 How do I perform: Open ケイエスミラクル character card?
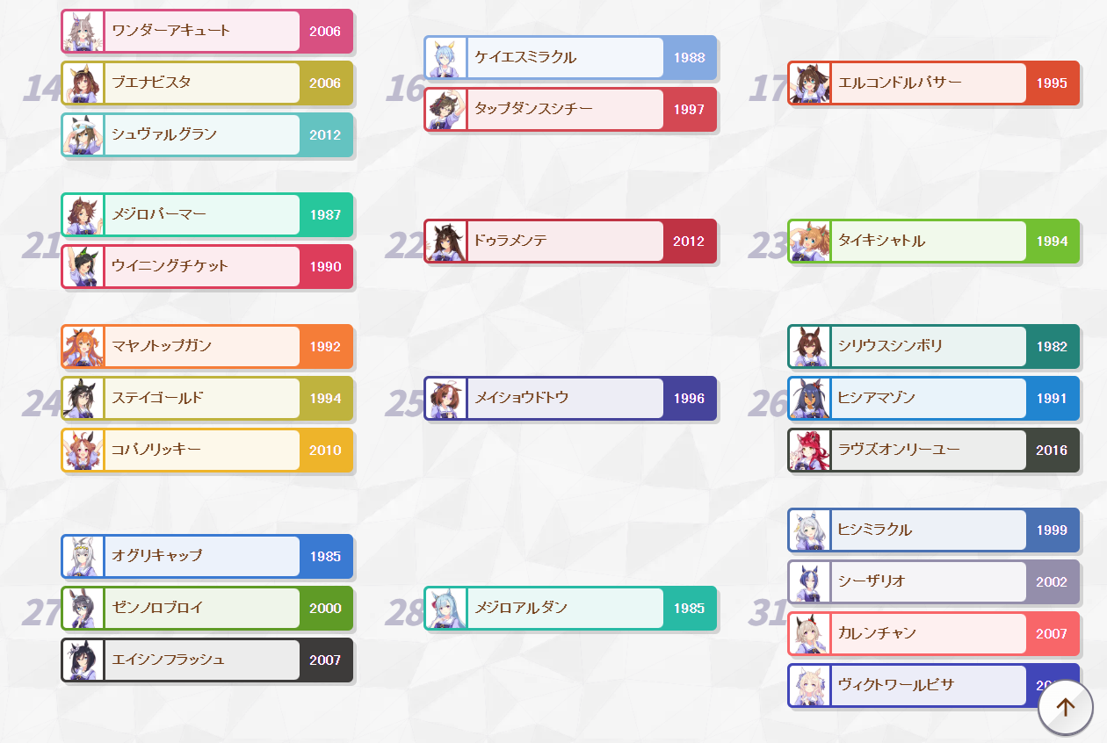(x=570, y=57)
